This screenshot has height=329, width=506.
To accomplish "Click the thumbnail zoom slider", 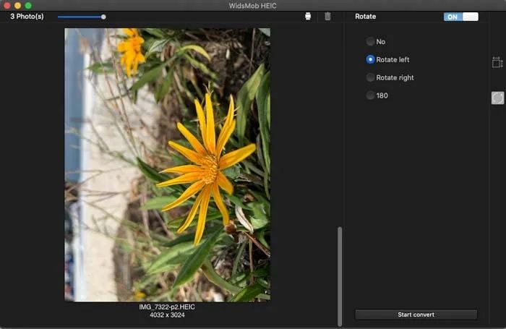I will point(82,17).
